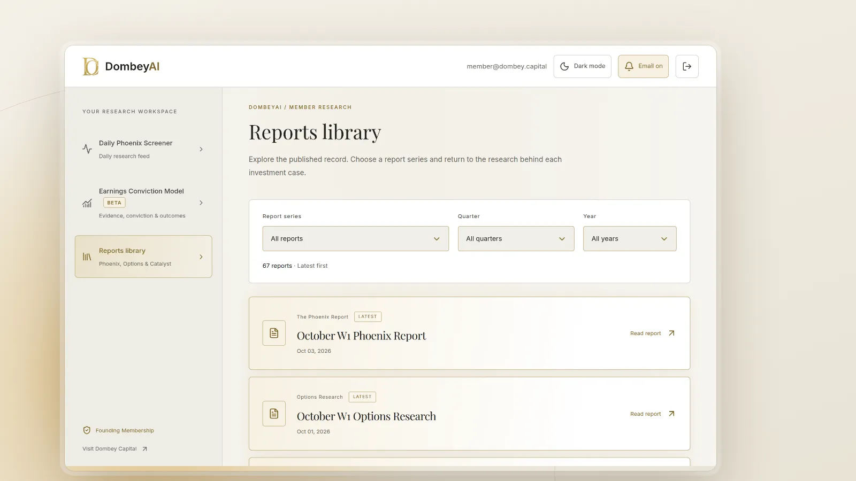Image resolution: width=856 pixels, height=481 pixels.
Task: Click the member@dombey.capital email text
Action: pos(507,66)
